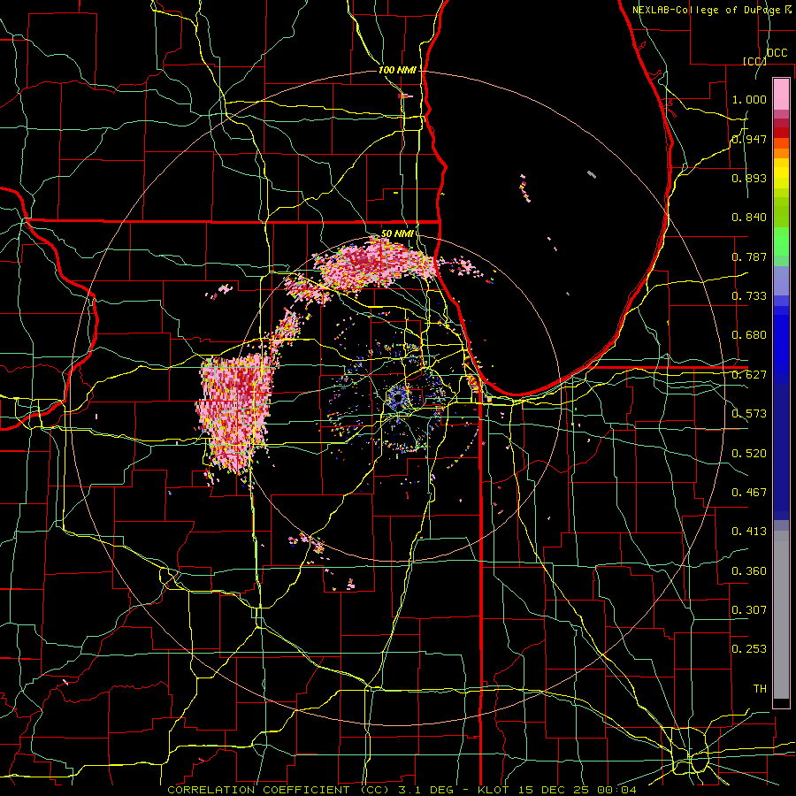Pick the dark red color bar segment

coord(781,133)
